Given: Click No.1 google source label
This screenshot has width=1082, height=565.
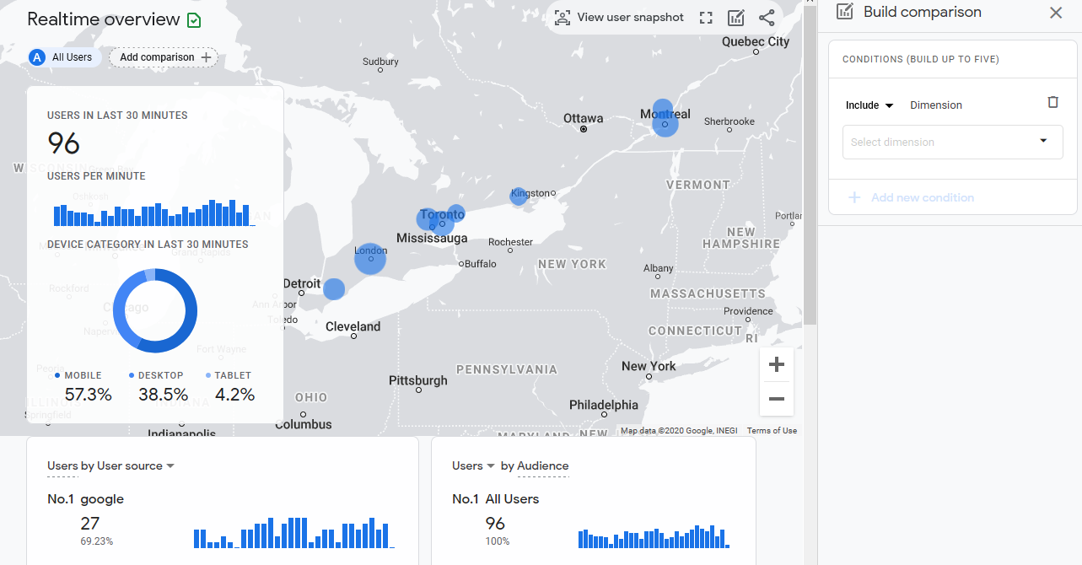Looking at the screenshot, I should [85, 499].
